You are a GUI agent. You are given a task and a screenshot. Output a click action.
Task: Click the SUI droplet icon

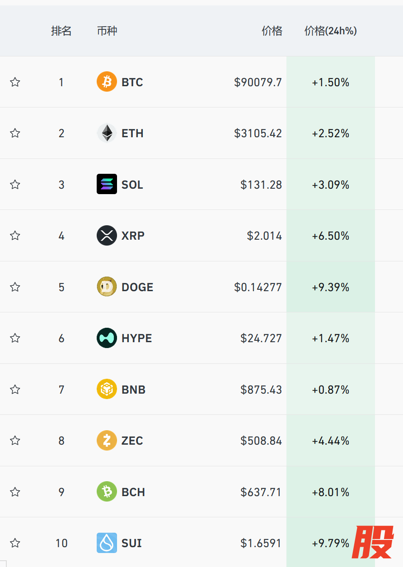coord(107,543)
